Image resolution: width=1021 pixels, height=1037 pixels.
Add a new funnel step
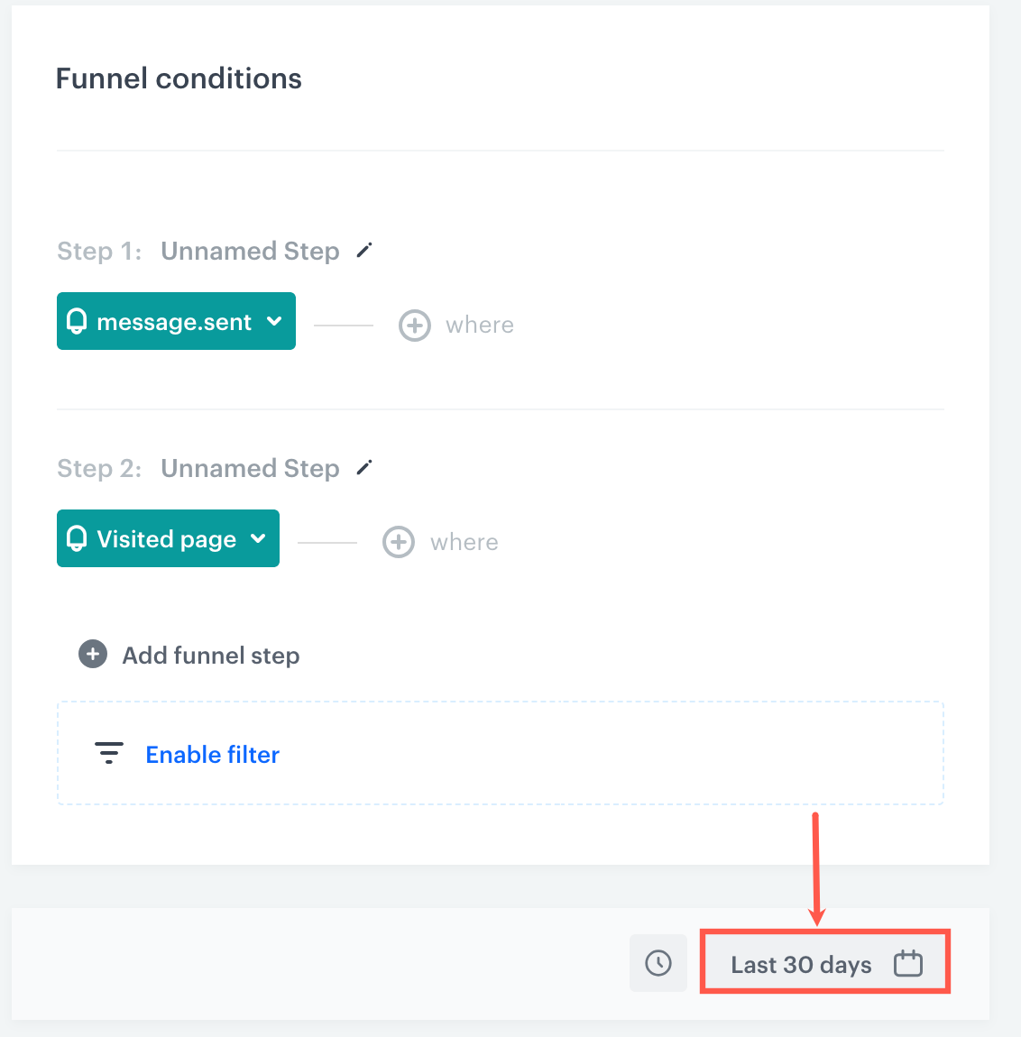(x=188, y=655)
